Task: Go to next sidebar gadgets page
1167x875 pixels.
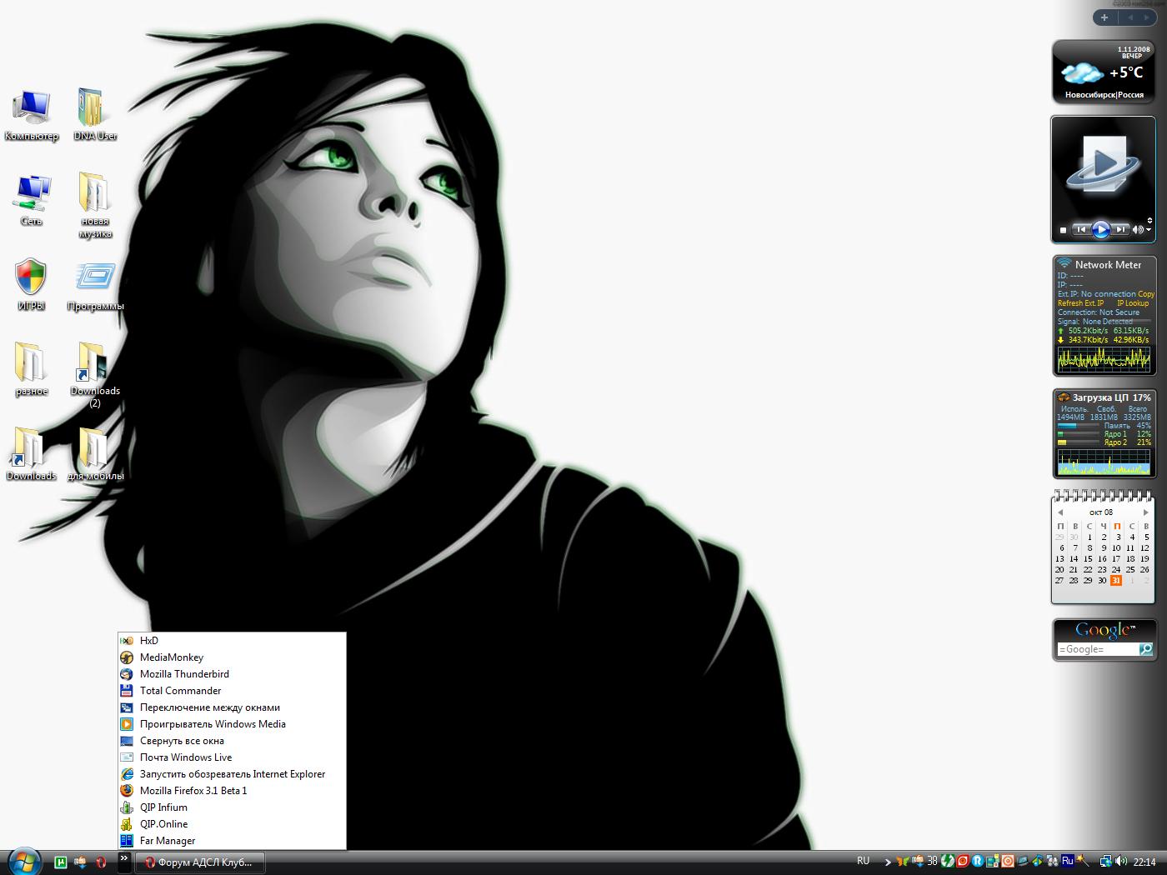Action: coord(1148,17)
